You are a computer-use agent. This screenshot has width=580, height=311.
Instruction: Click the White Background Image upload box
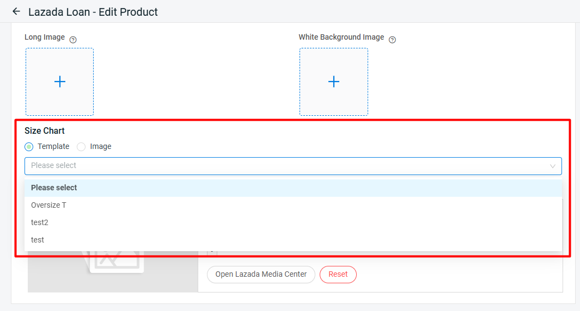[334, 82]
